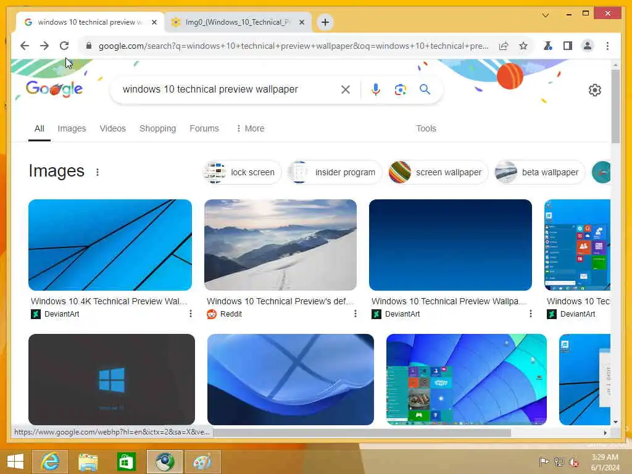Click the address bar URL
Screen dimensions: 632x474
293,46
